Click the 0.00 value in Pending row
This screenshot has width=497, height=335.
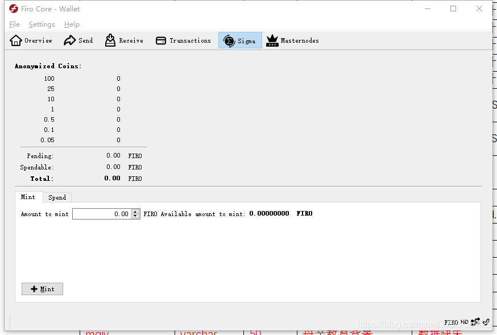tap(113, 155)
